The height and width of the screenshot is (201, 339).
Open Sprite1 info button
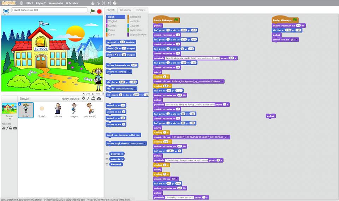pyautogui.click(x=20, y=104)
